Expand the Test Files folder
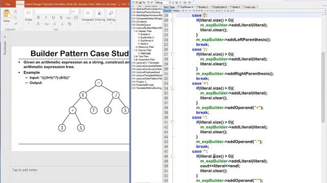This screenshot has height=183, width=327. pyautogui.click(x=135, y=56)
